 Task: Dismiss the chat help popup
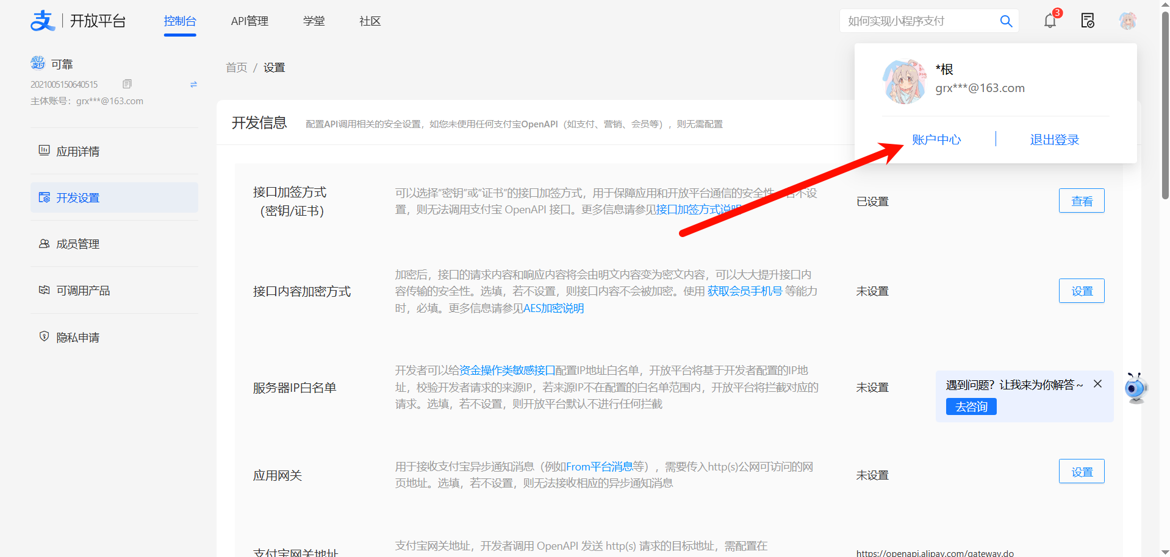[1098, 383]
